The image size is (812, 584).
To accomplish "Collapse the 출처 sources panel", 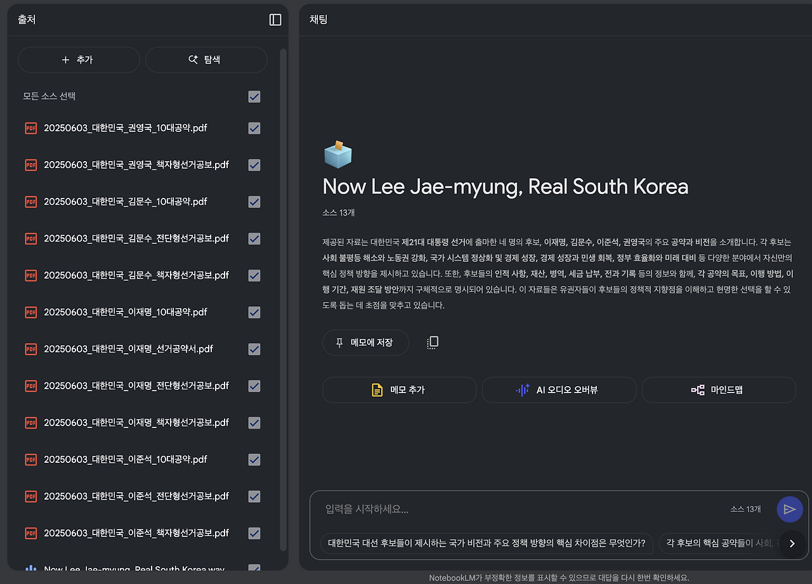I will (x=275, y=20).
